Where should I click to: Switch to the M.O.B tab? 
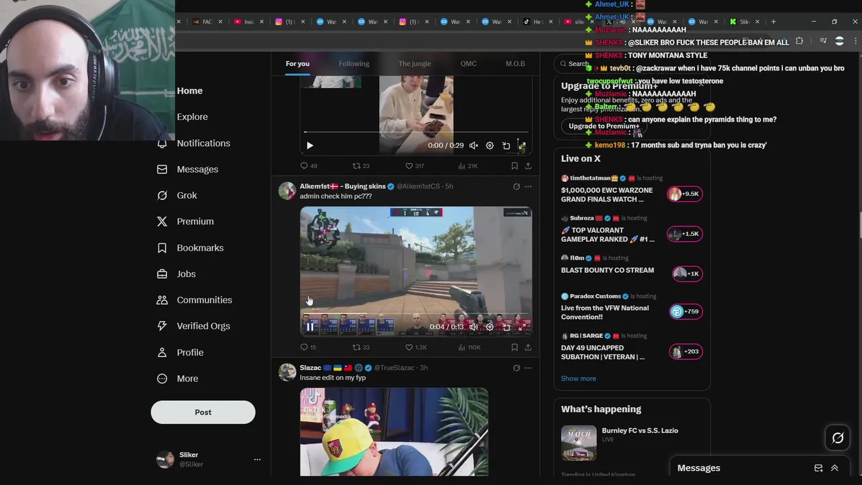[x=515, y=64]
